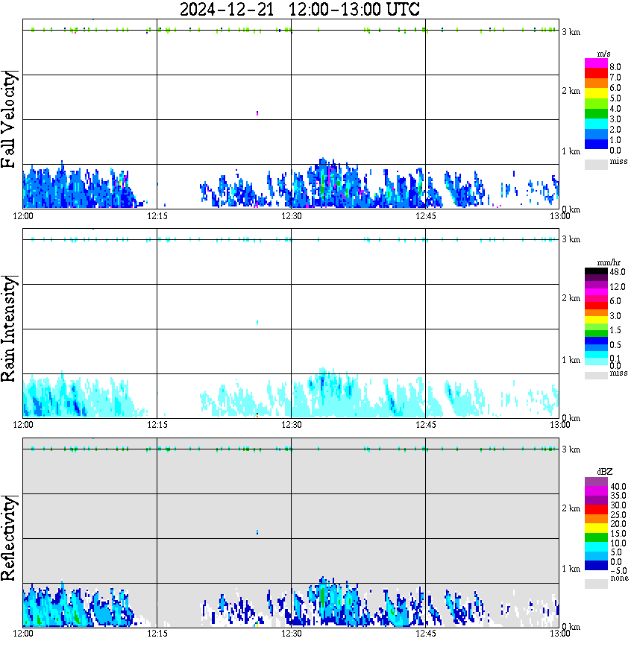The width and height of the screenshot is (634, 647).
Task: Click the 'Reflectivity' axis label
Action: pos(8,538)
